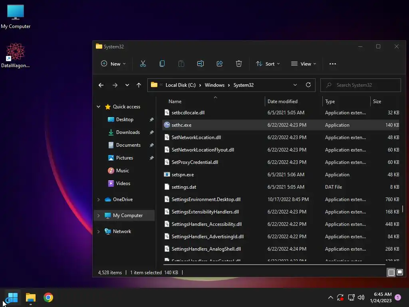This screenshot has width=409, height=307.
Task: Open File Explorer from the taskbar
Action: click(30, 297)
